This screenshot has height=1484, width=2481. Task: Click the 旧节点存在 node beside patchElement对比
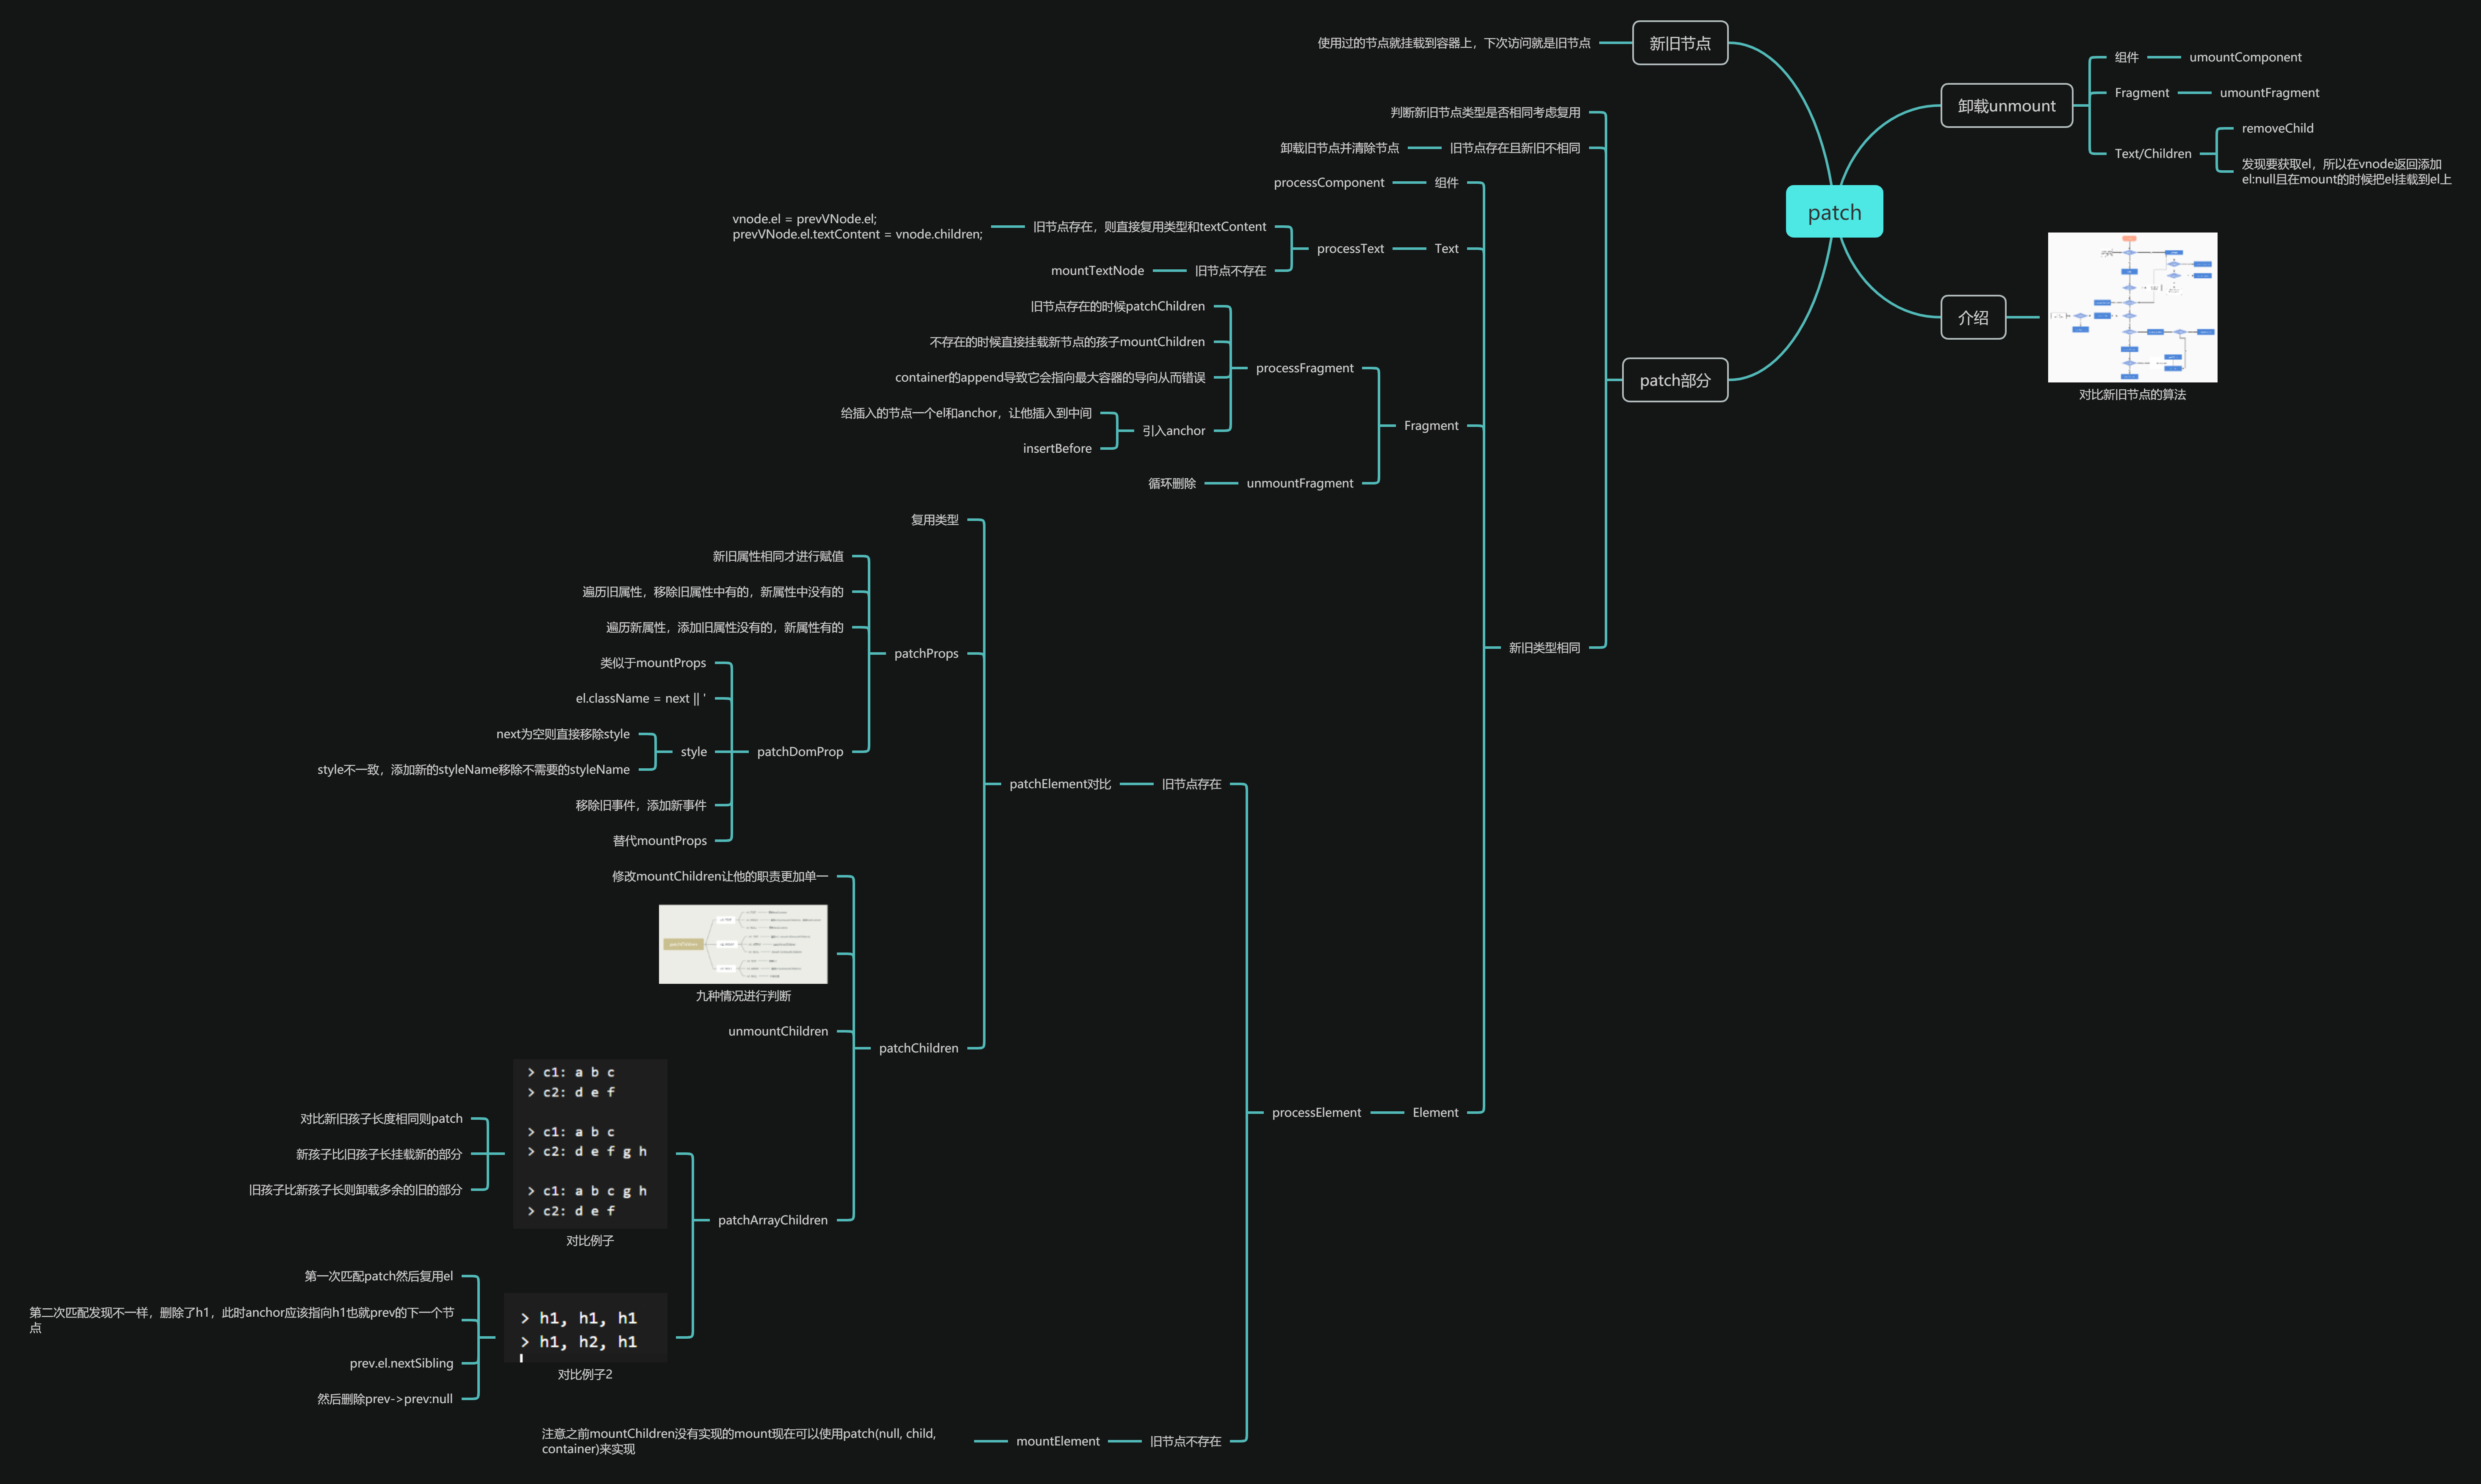click(1191, 784)
